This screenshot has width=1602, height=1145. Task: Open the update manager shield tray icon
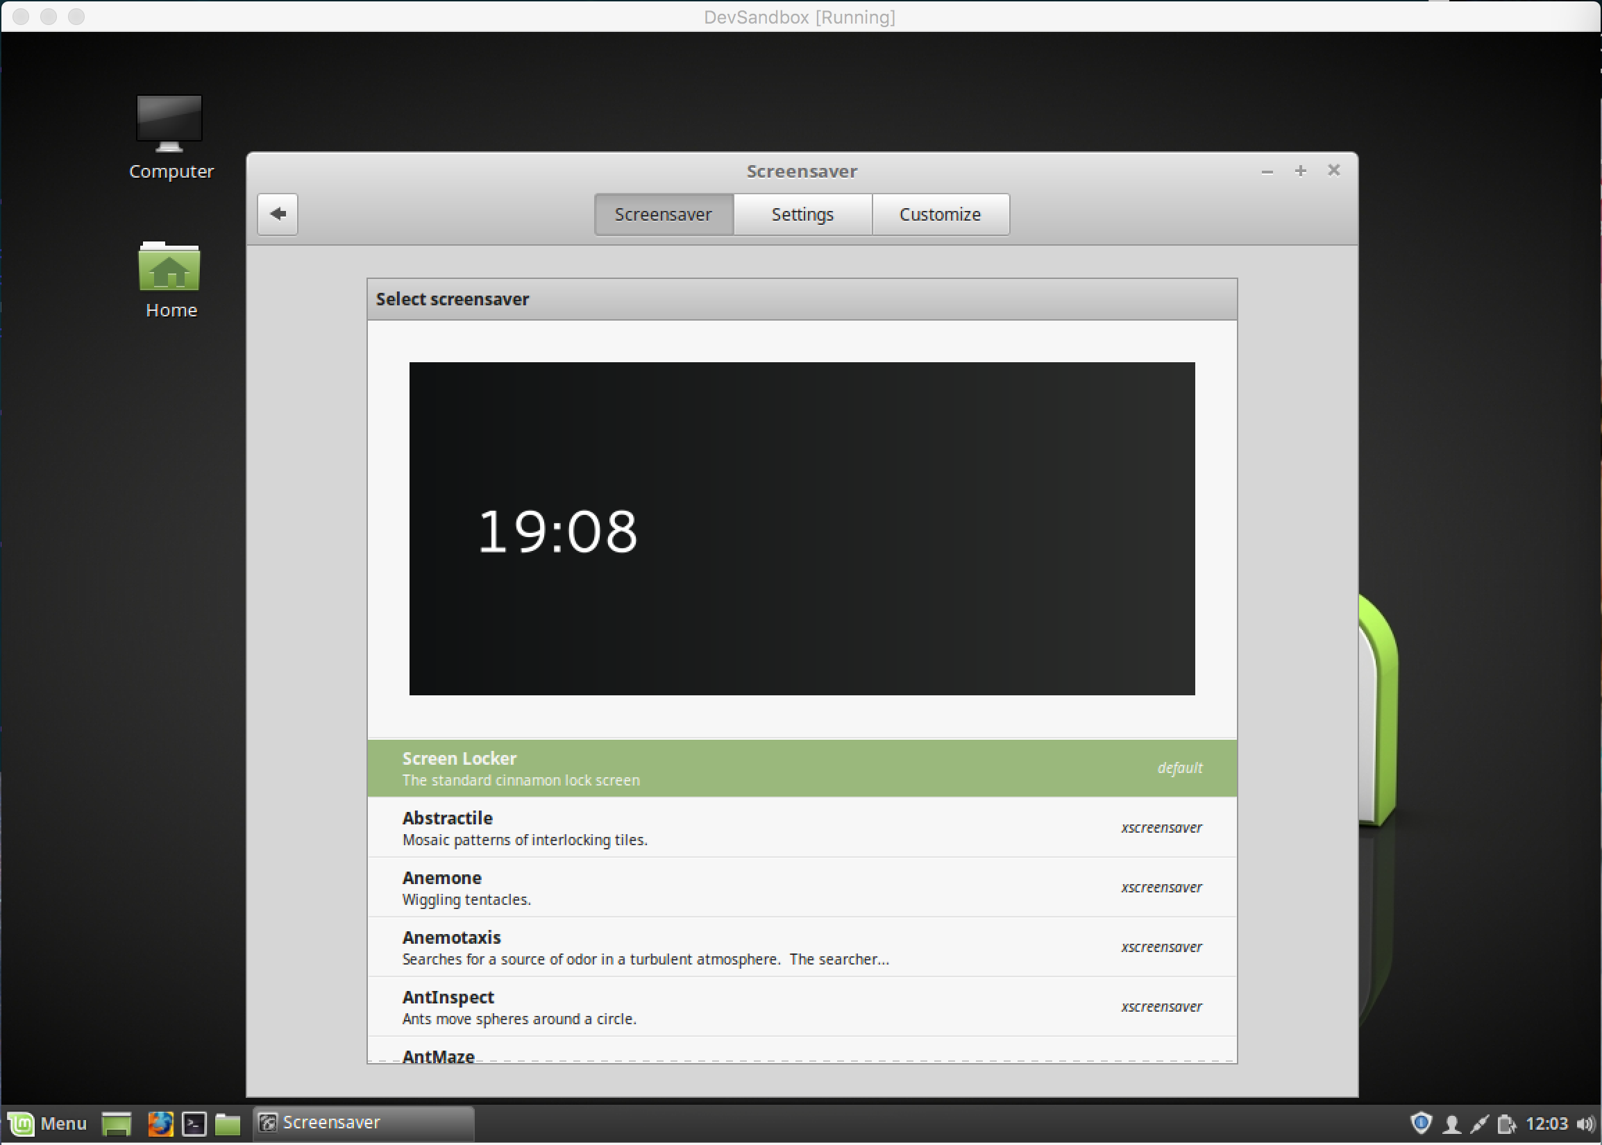1421,1122
